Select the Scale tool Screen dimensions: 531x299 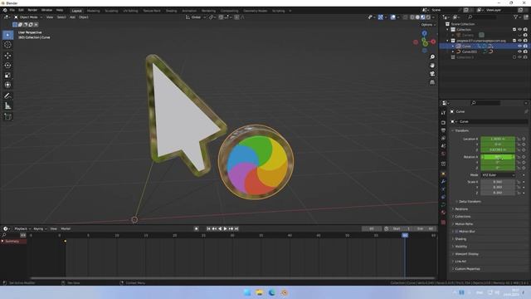[7, 75]
